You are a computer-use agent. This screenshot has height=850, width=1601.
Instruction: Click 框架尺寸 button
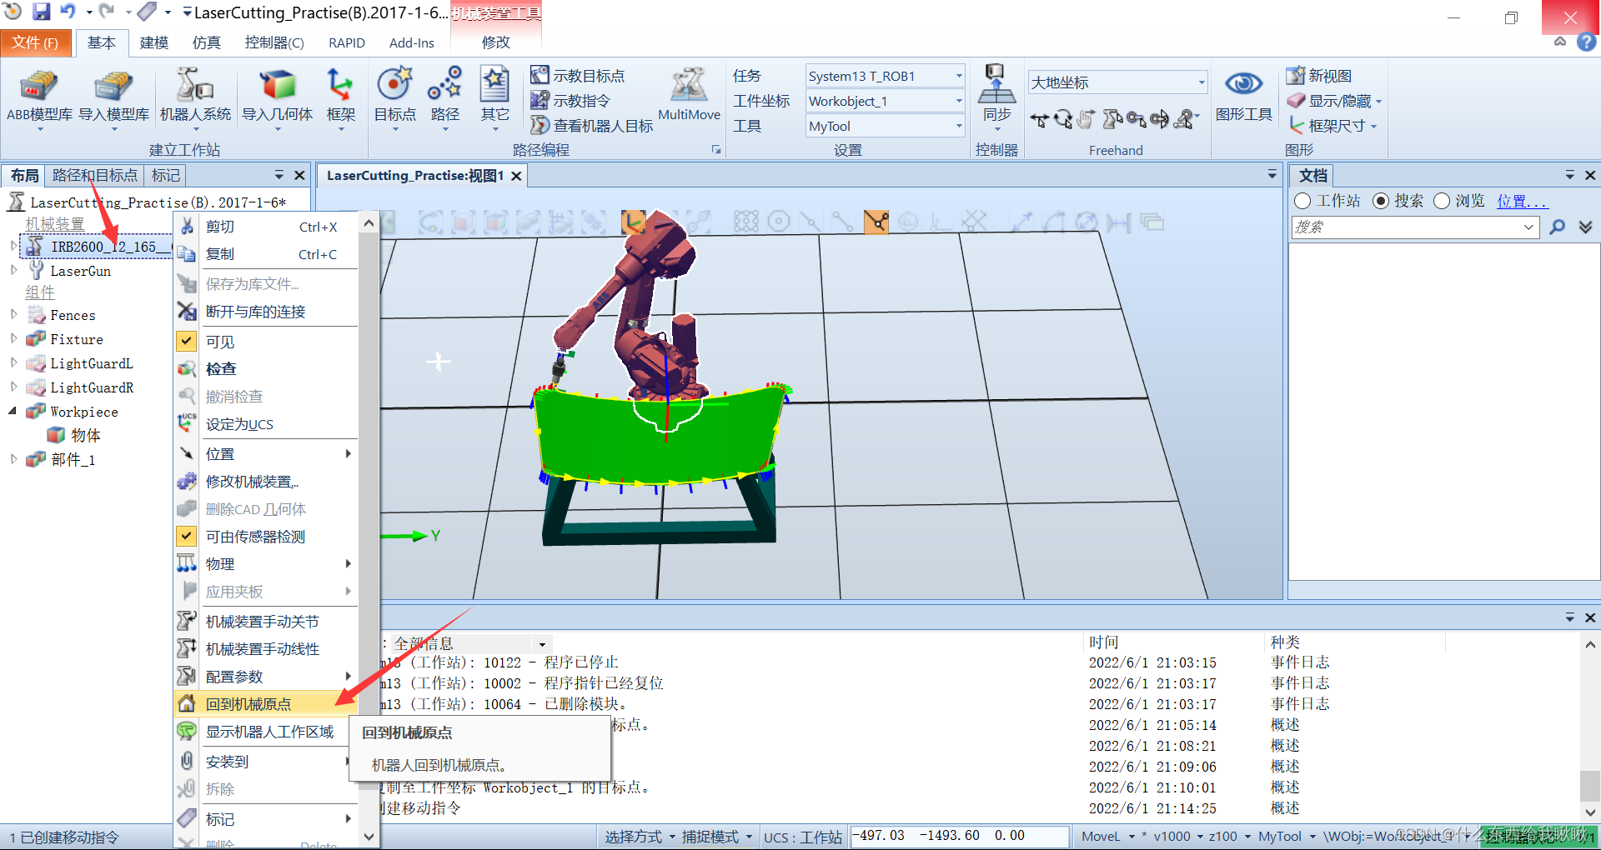click(1332, 126)
